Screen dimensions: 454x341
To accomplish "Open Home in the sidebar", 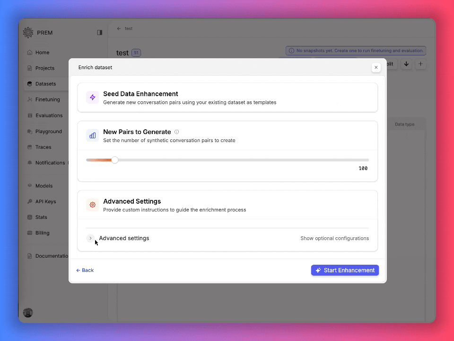I will tap(42, 53).
